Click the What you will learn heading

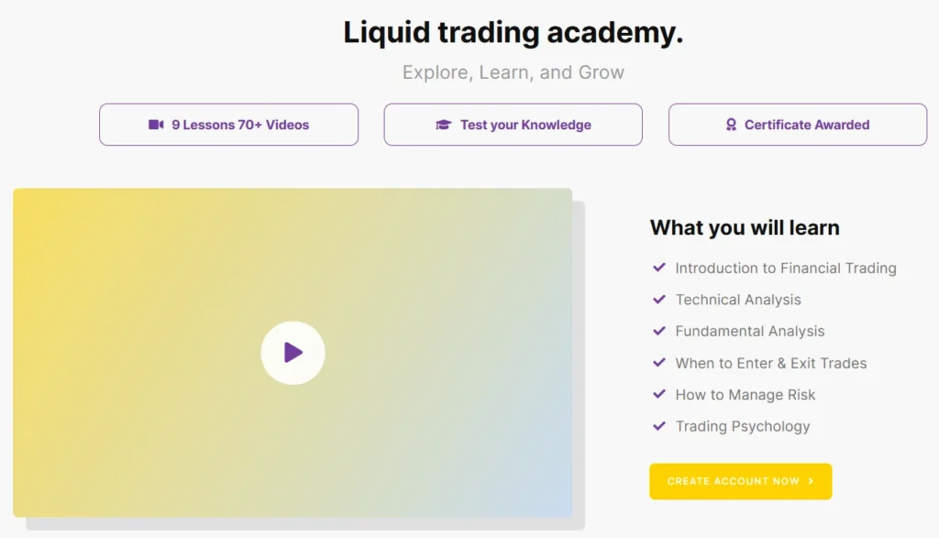point(745,227)
